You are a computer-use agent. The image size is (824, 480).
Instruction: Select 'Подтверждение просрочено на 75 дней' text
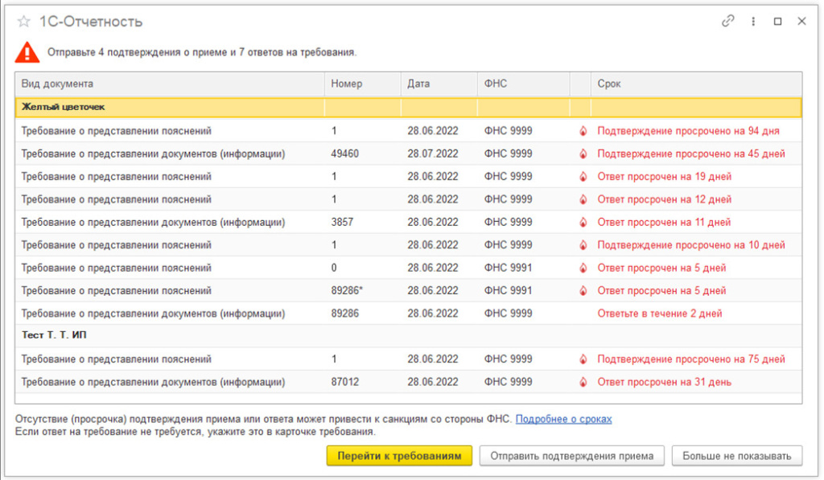[x=691, y=359]
